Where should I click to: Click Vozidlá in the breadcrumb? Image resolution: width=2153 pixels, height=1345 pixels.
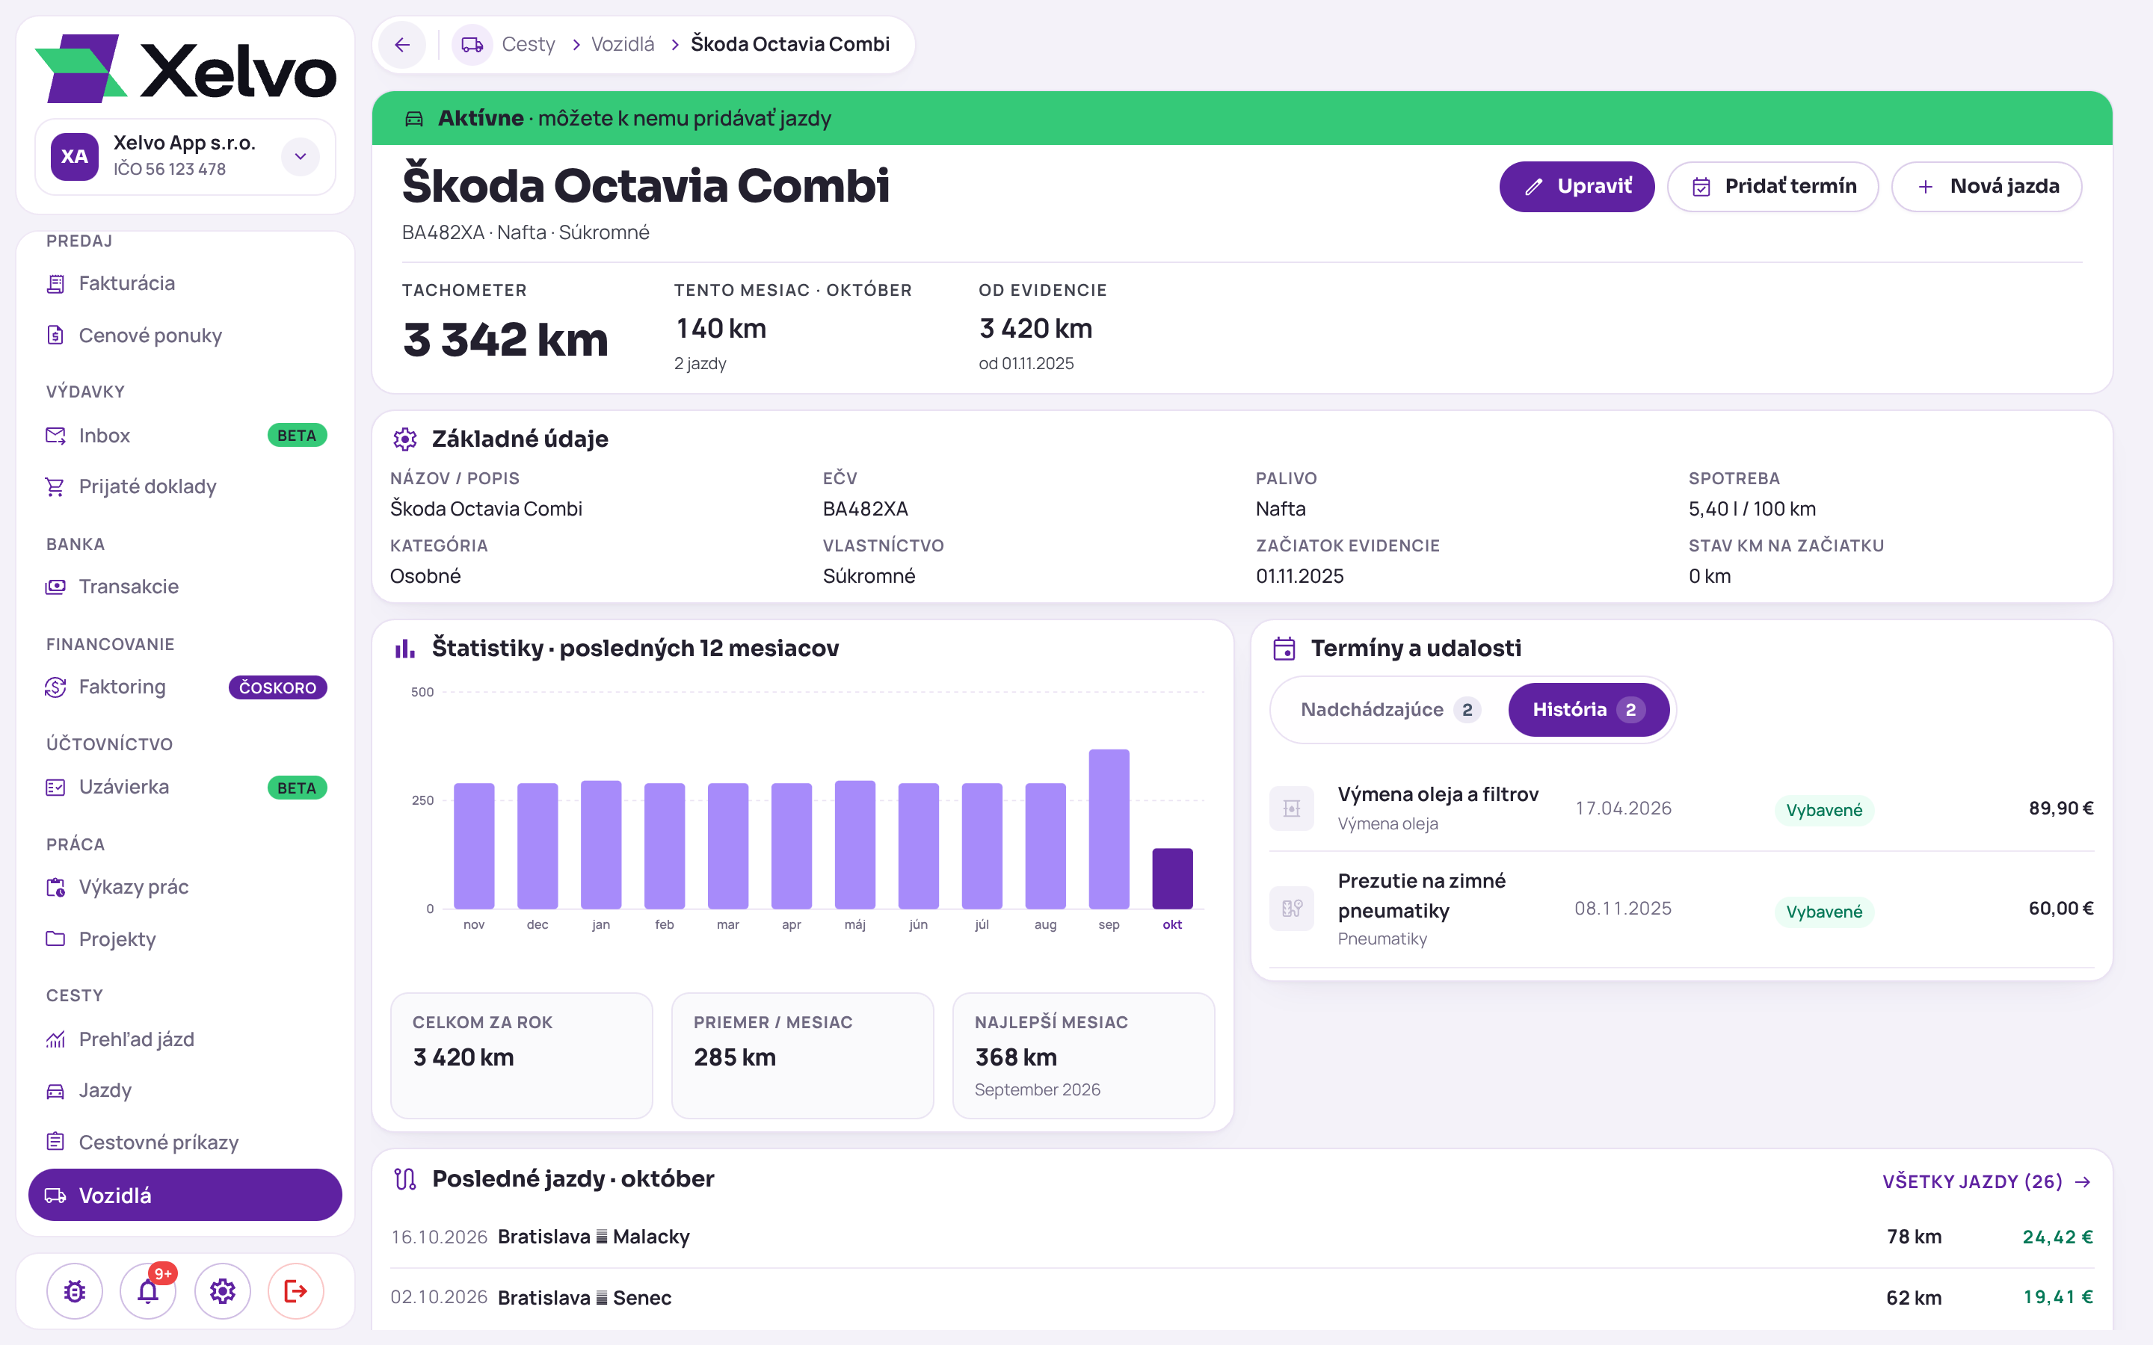pos(623,45)
